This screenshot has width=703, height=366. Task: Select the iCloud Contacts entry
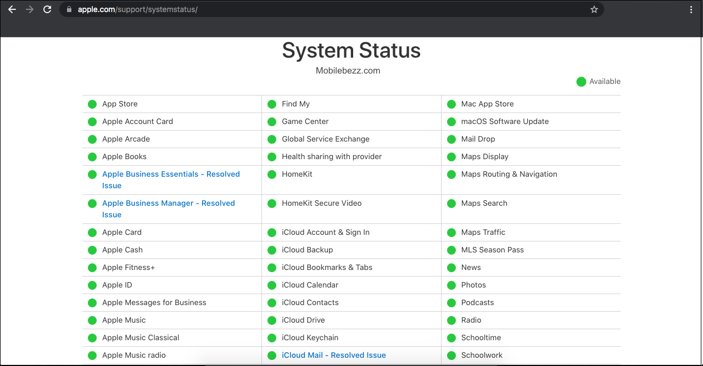coord(310,302)
